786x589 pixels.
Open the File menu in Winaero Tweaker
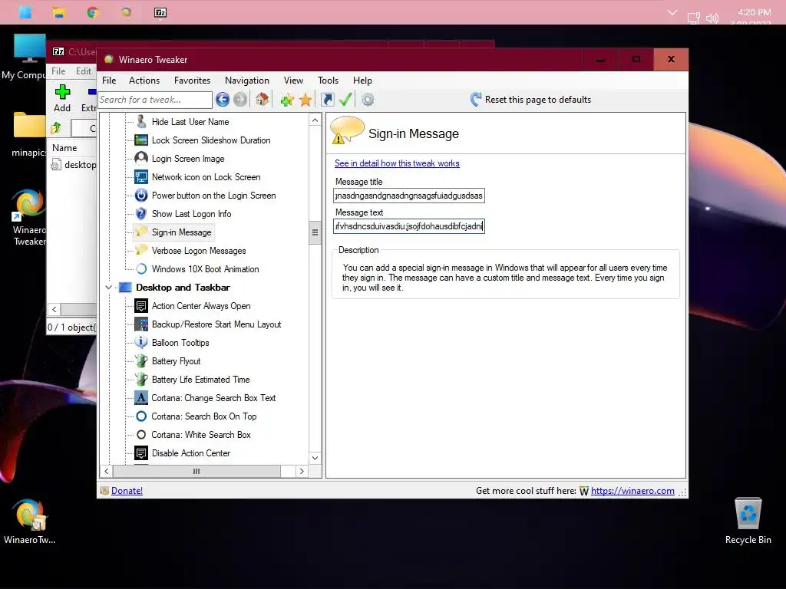click(x=109, y=80)
